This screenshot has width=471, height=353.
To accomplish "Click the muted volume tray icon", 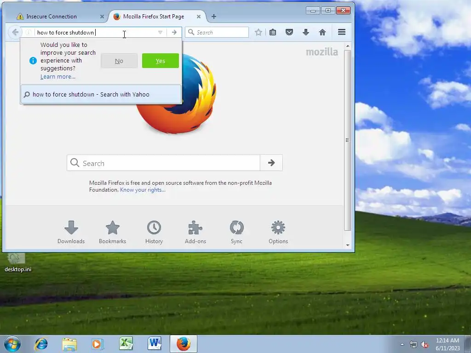I will [x=425, y=345].
